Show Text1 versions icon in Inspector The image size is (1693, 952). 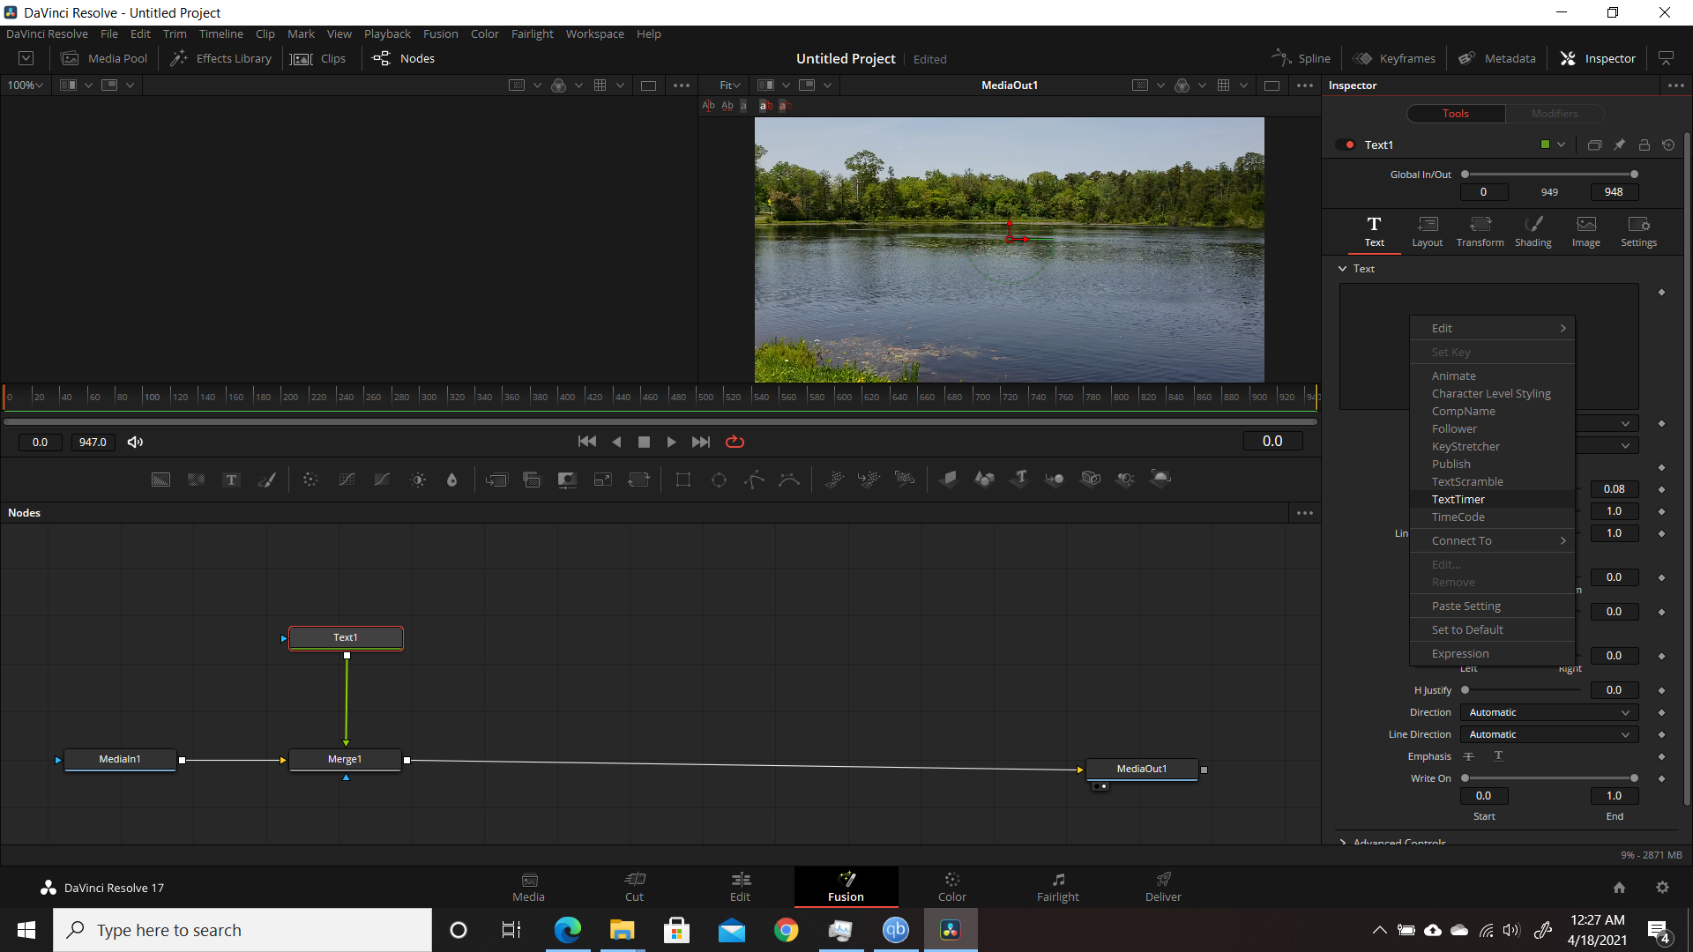click(1594, 145)
